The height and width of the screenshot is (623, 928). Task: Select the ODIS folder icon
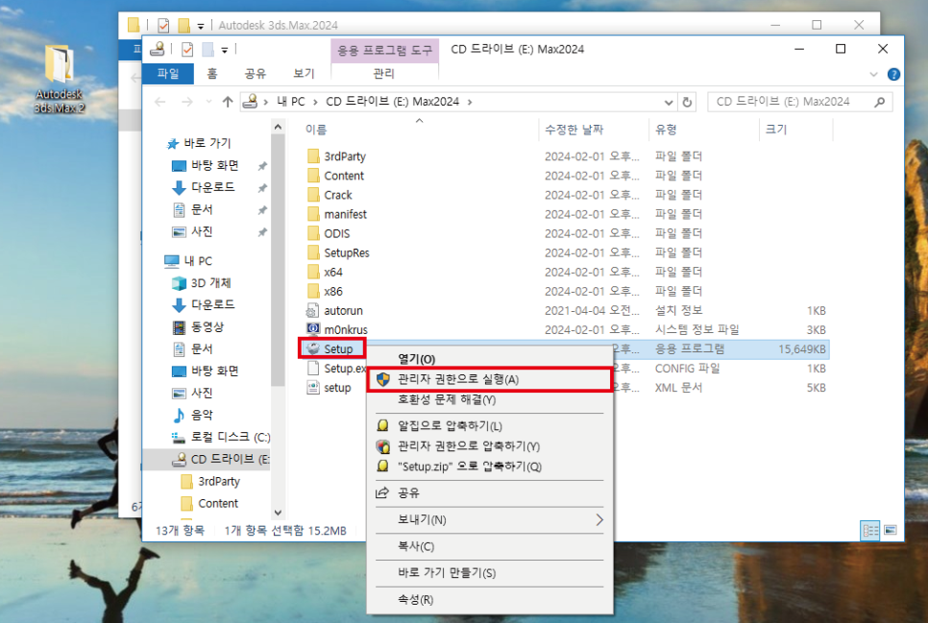(x=313, y=233)
